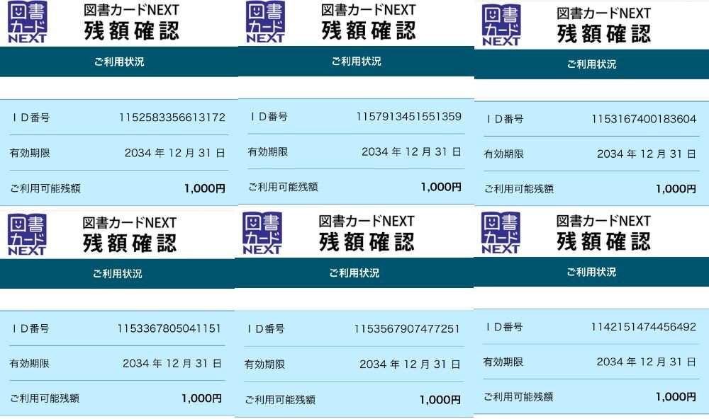The height and width of the screenshot is (419, 709).
Task: Select ID number 1142151474456492
Action: [644, 327]
